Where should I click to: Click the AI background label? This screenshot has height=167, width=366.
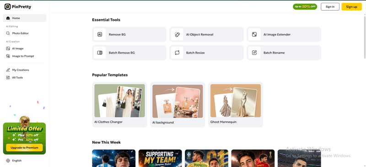click(x=163, y=122)
